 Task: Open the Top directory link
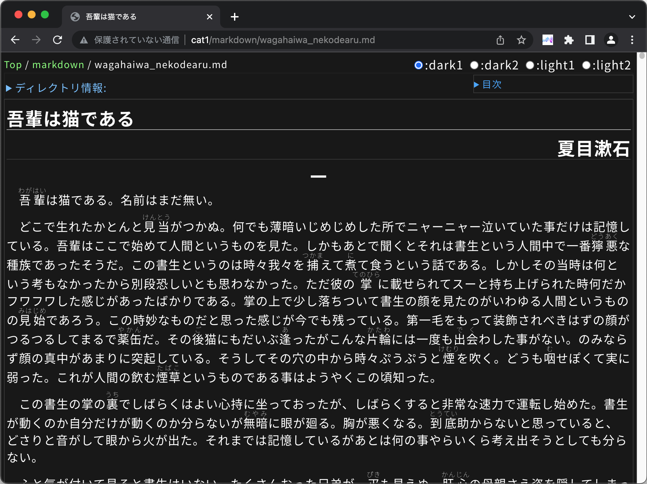(13, 64)
